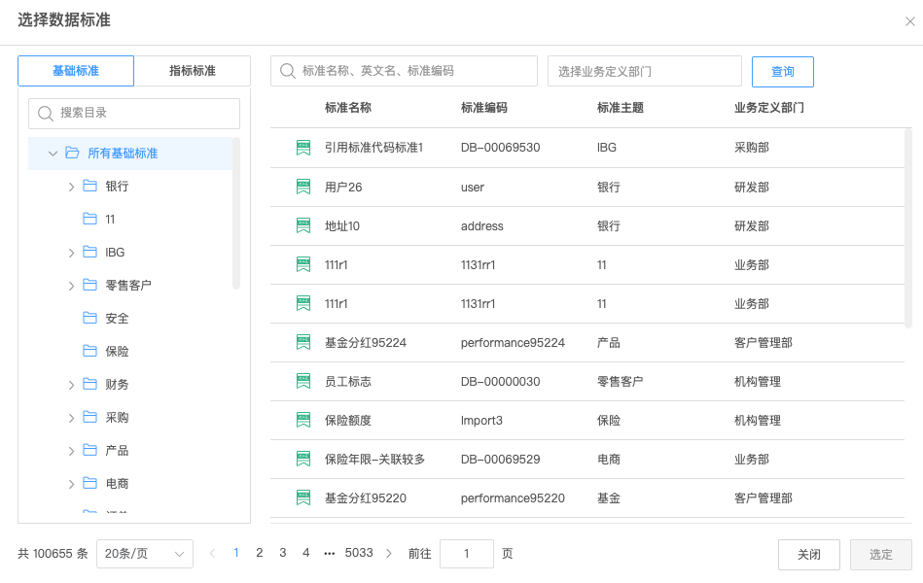The width and height of the screenshot is (923, 583).
Task: Click the pagination ellipsis to skip pages
Action: [x=330, y=554]
